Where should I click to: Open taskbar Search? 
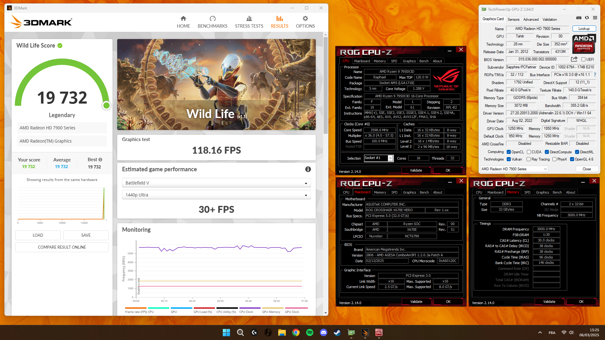tap(240, 332)
